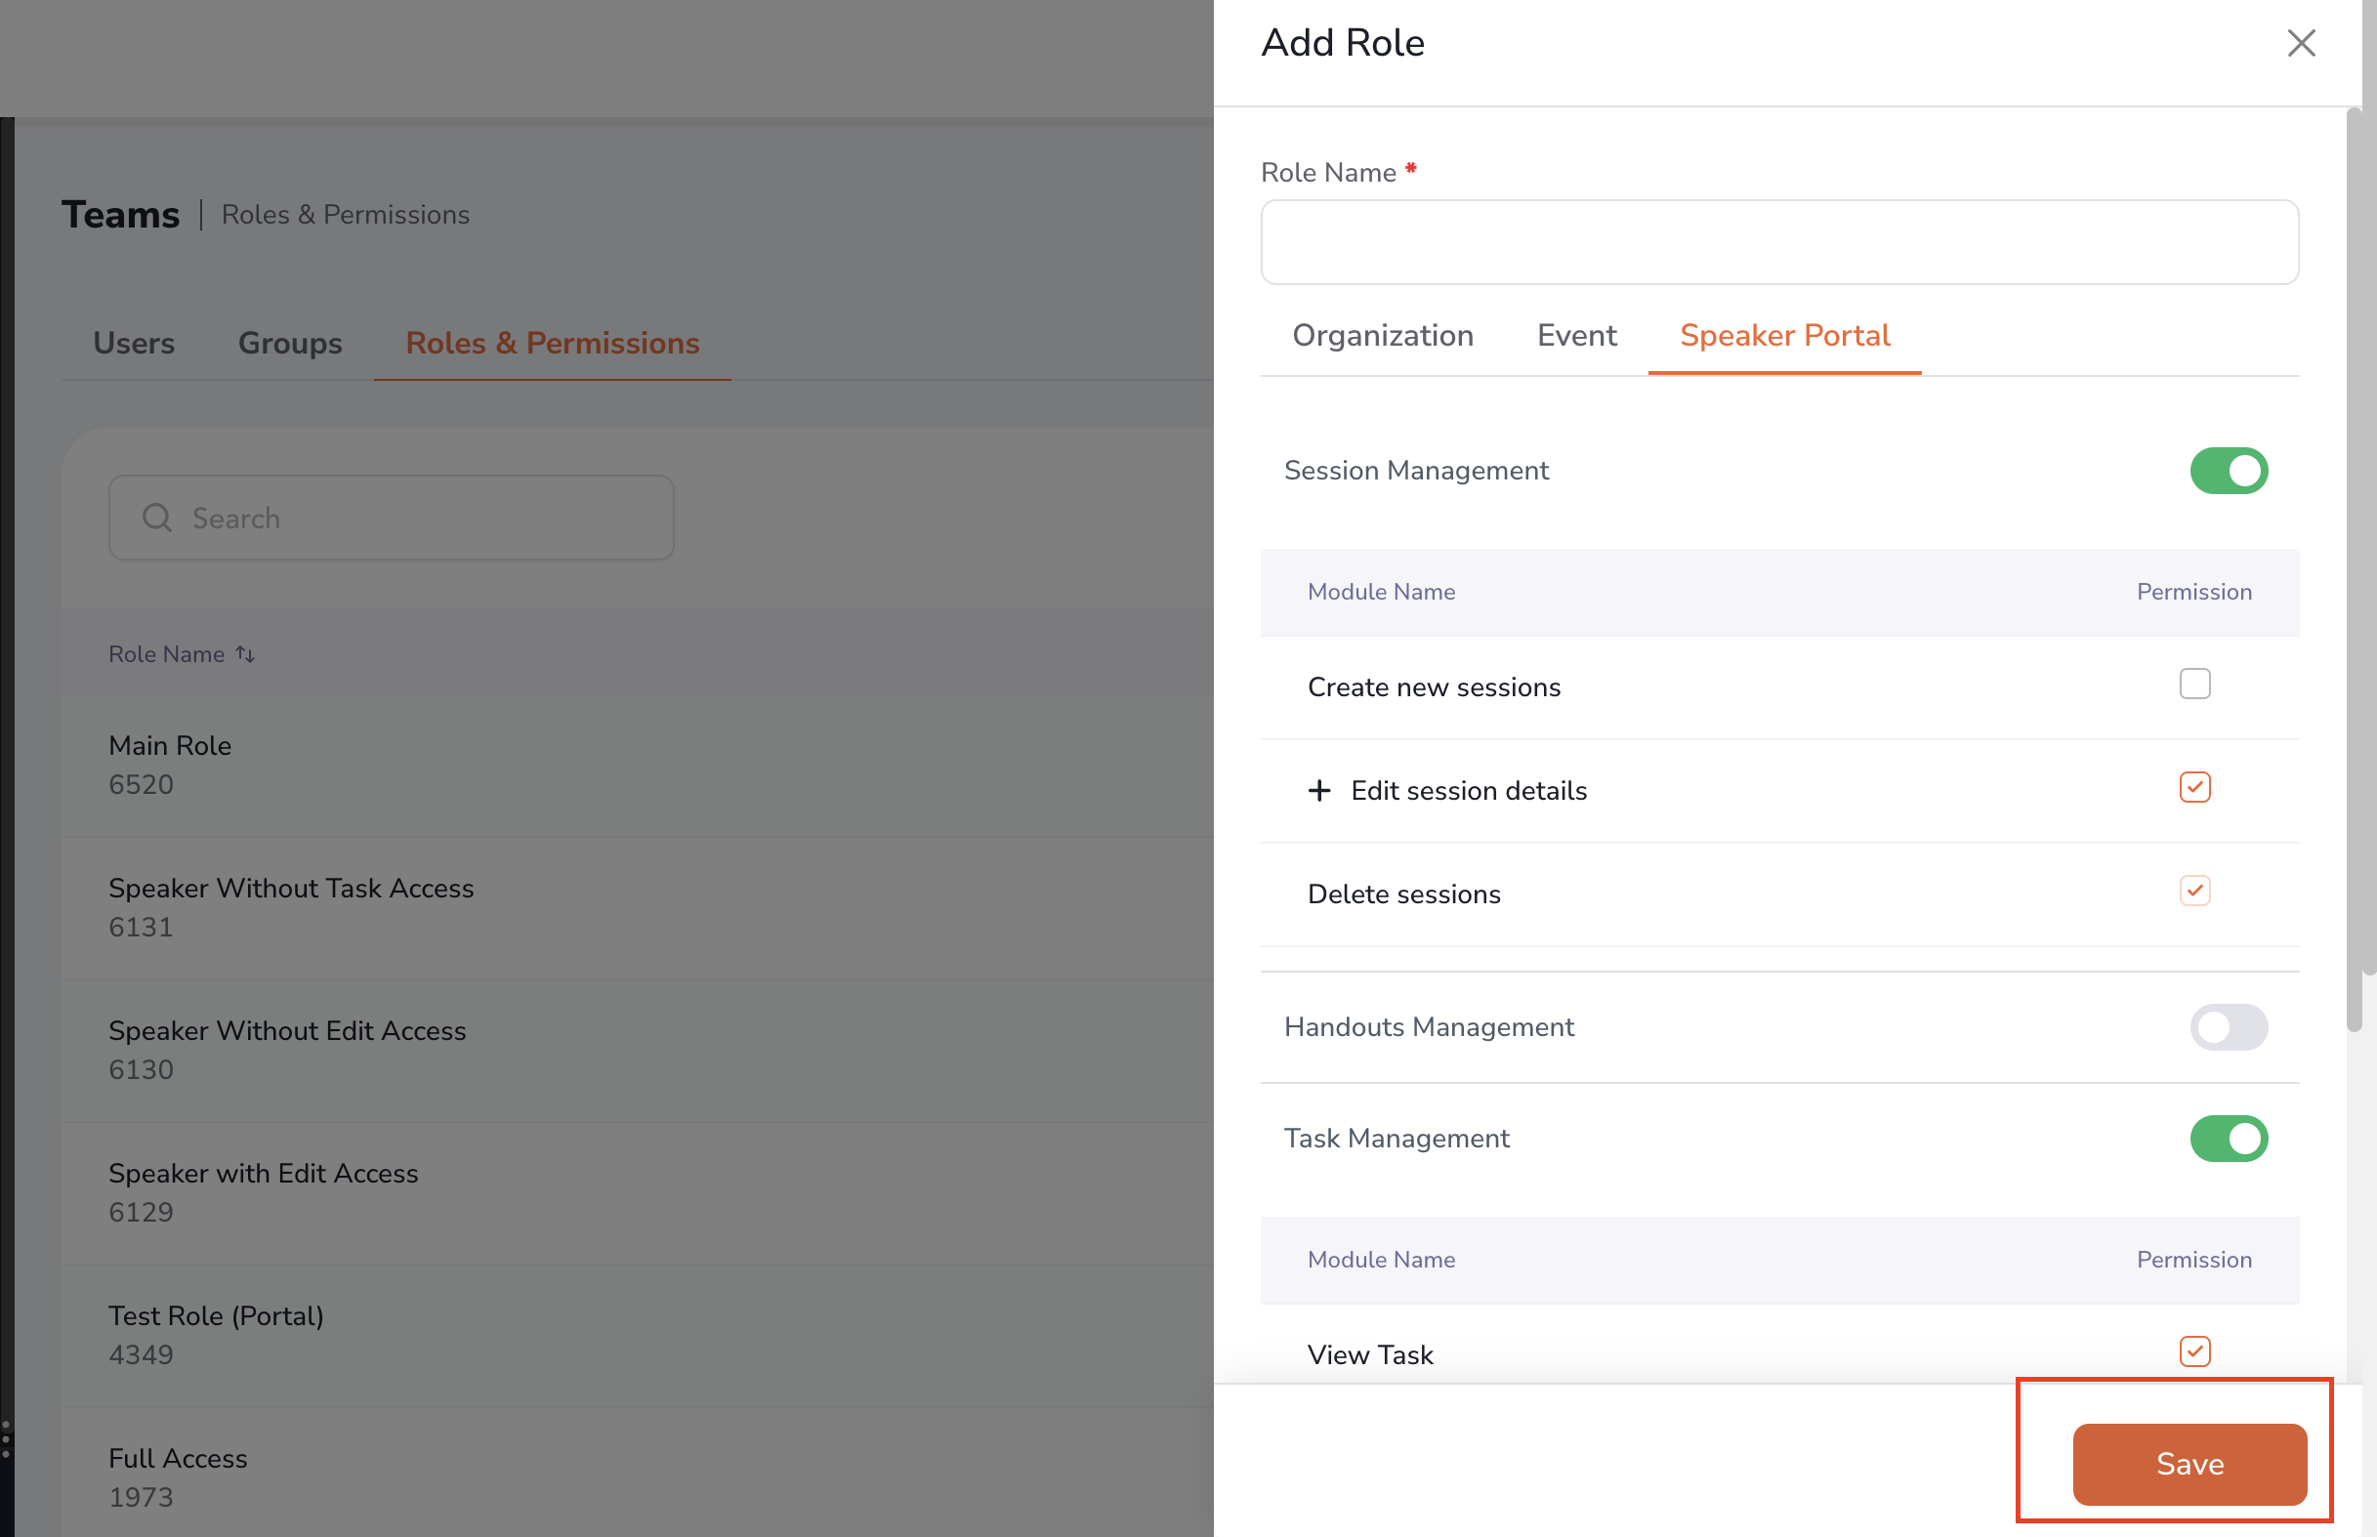Open the Users tab
Screen dimensions: 2377x1537
tap(134, 344)
